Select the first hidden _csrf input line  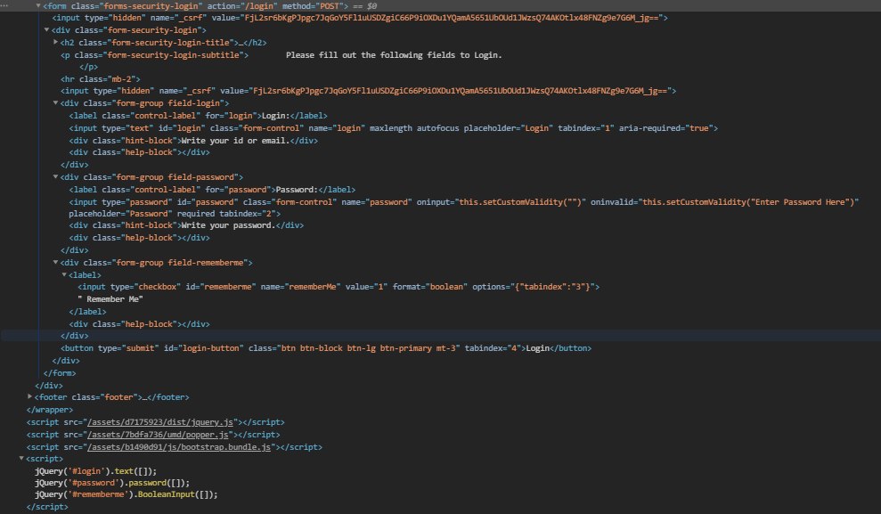point(360,18)
